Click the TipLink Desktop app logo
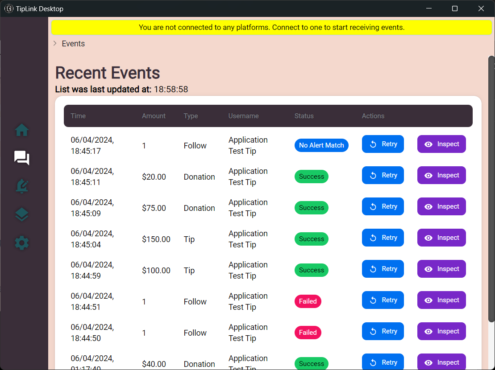 [x=9, y=8]
